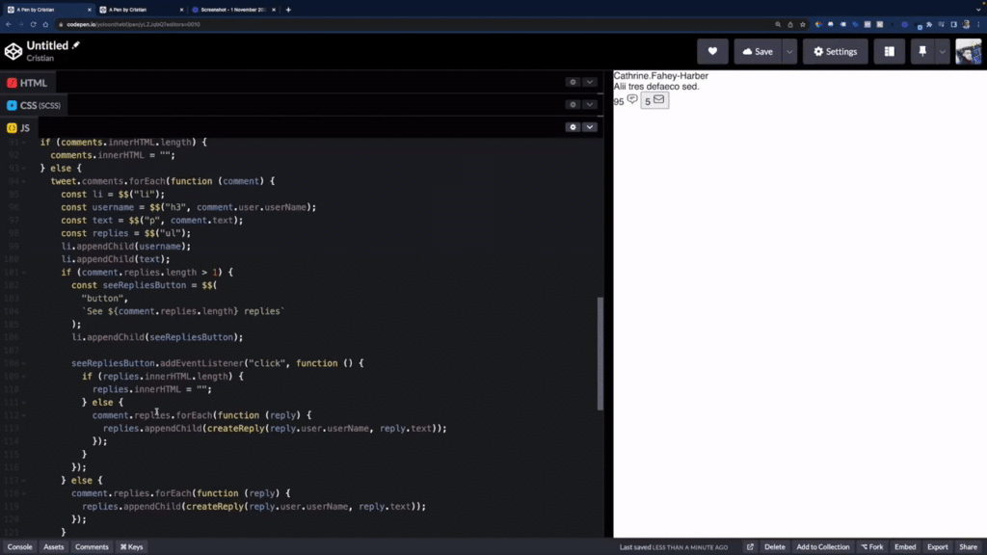Open the pen Settings with the gear icon
The height and width of the screenshot is (555, 987).
(835, 51)
